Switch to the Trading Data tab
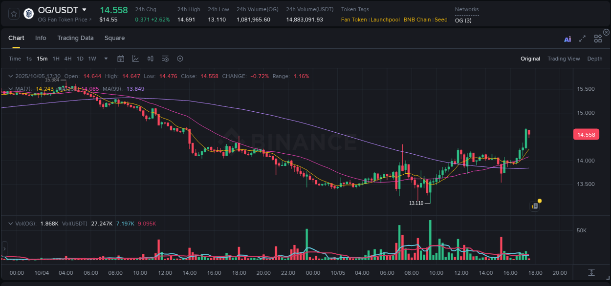This screenshot has height=286, width=611. coord(75,38)
